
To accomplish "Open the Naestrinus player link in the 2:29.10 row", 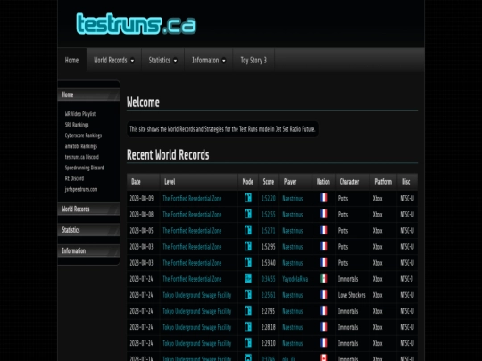I will click(x=293, y=343).
